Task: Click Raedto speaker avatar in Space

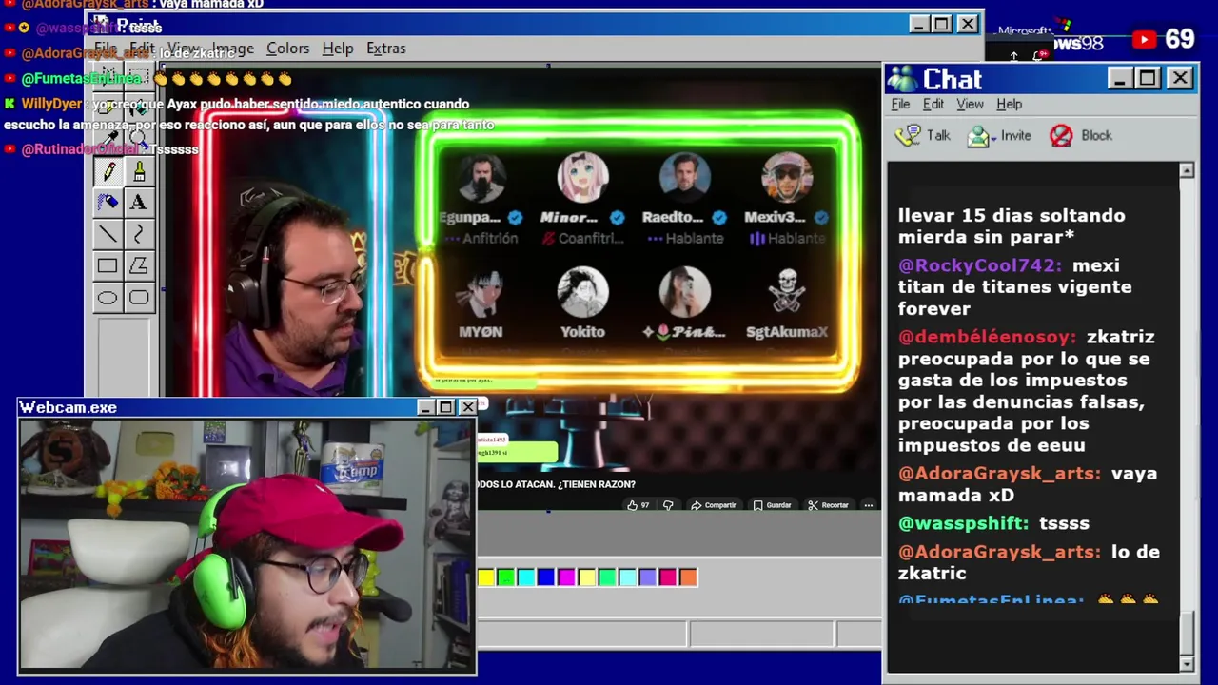Action: (x=684, y=178)
